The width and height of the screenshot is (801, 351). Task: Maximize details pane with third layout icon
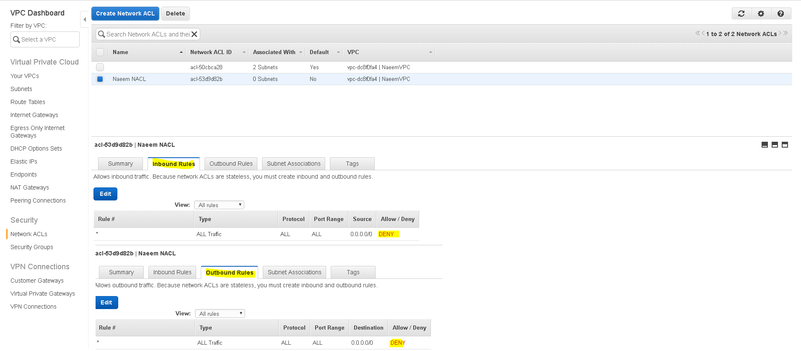pos(785,145)
